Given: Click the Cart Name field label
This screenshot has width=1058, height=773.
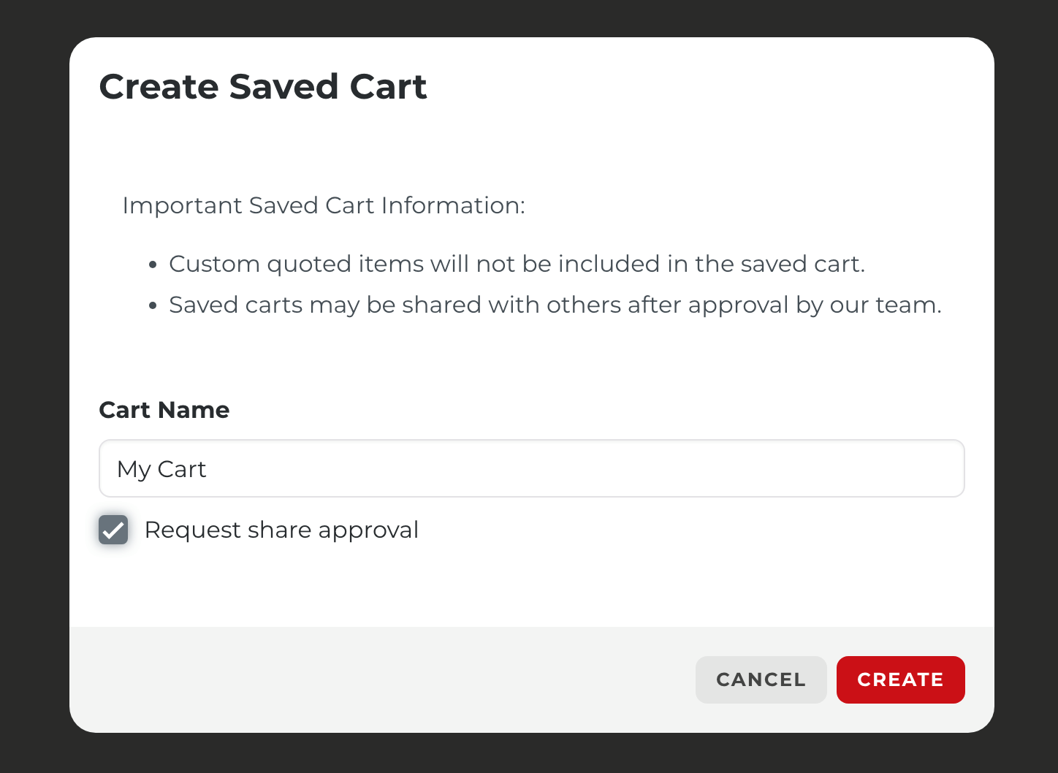Looking at the screenshot, I should [164, 410].
